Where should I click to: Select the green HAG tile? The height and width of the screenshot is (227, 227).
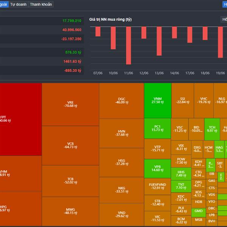point(219,149)
